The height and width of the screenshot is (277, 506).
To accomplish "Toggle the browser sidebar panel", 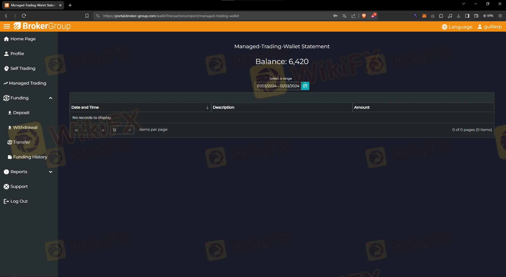I will point(467,16).
